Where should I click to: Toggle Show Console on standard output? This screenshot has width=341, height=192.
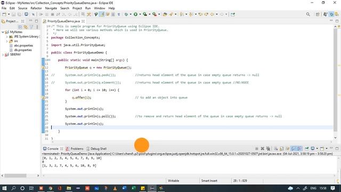pos(294,148)
